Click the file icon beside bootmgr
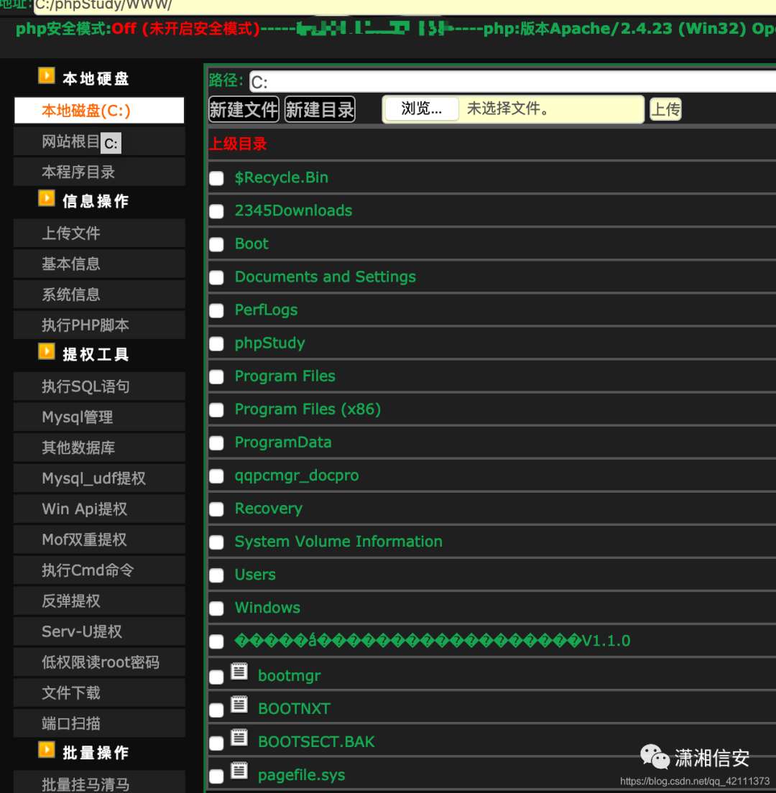 pyautogui.click(x=239, y=671)
